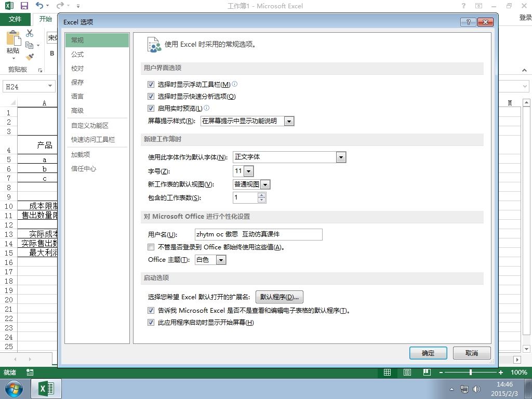
Task: Uncheck show mini toolbar on selection
Action: [151, 84]
